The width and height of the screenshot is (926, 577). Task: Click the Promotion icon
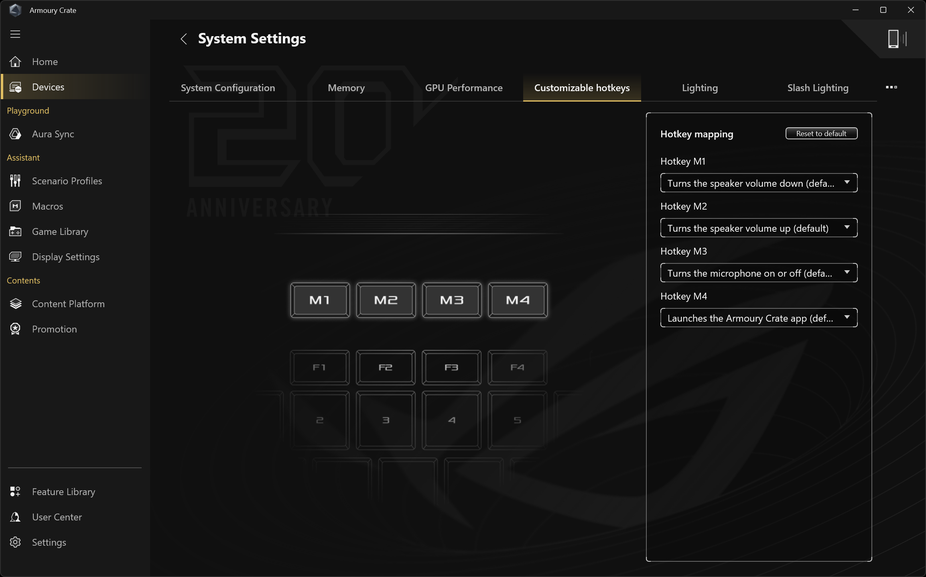15,329
